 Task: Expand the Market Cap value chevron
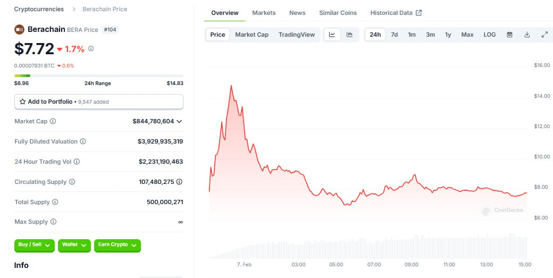[179, 121]
